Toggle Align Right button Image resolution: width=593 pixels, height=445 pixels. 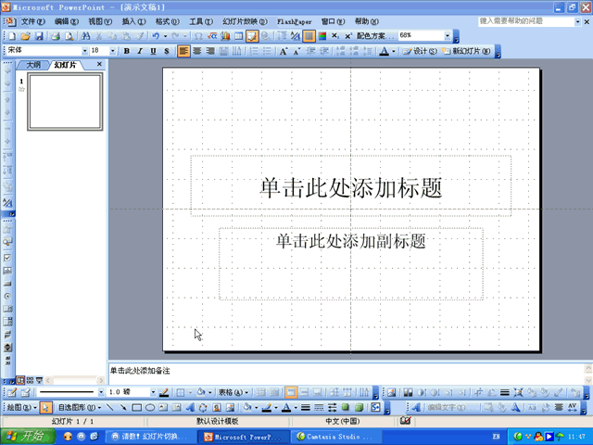[x=210, y=51]
